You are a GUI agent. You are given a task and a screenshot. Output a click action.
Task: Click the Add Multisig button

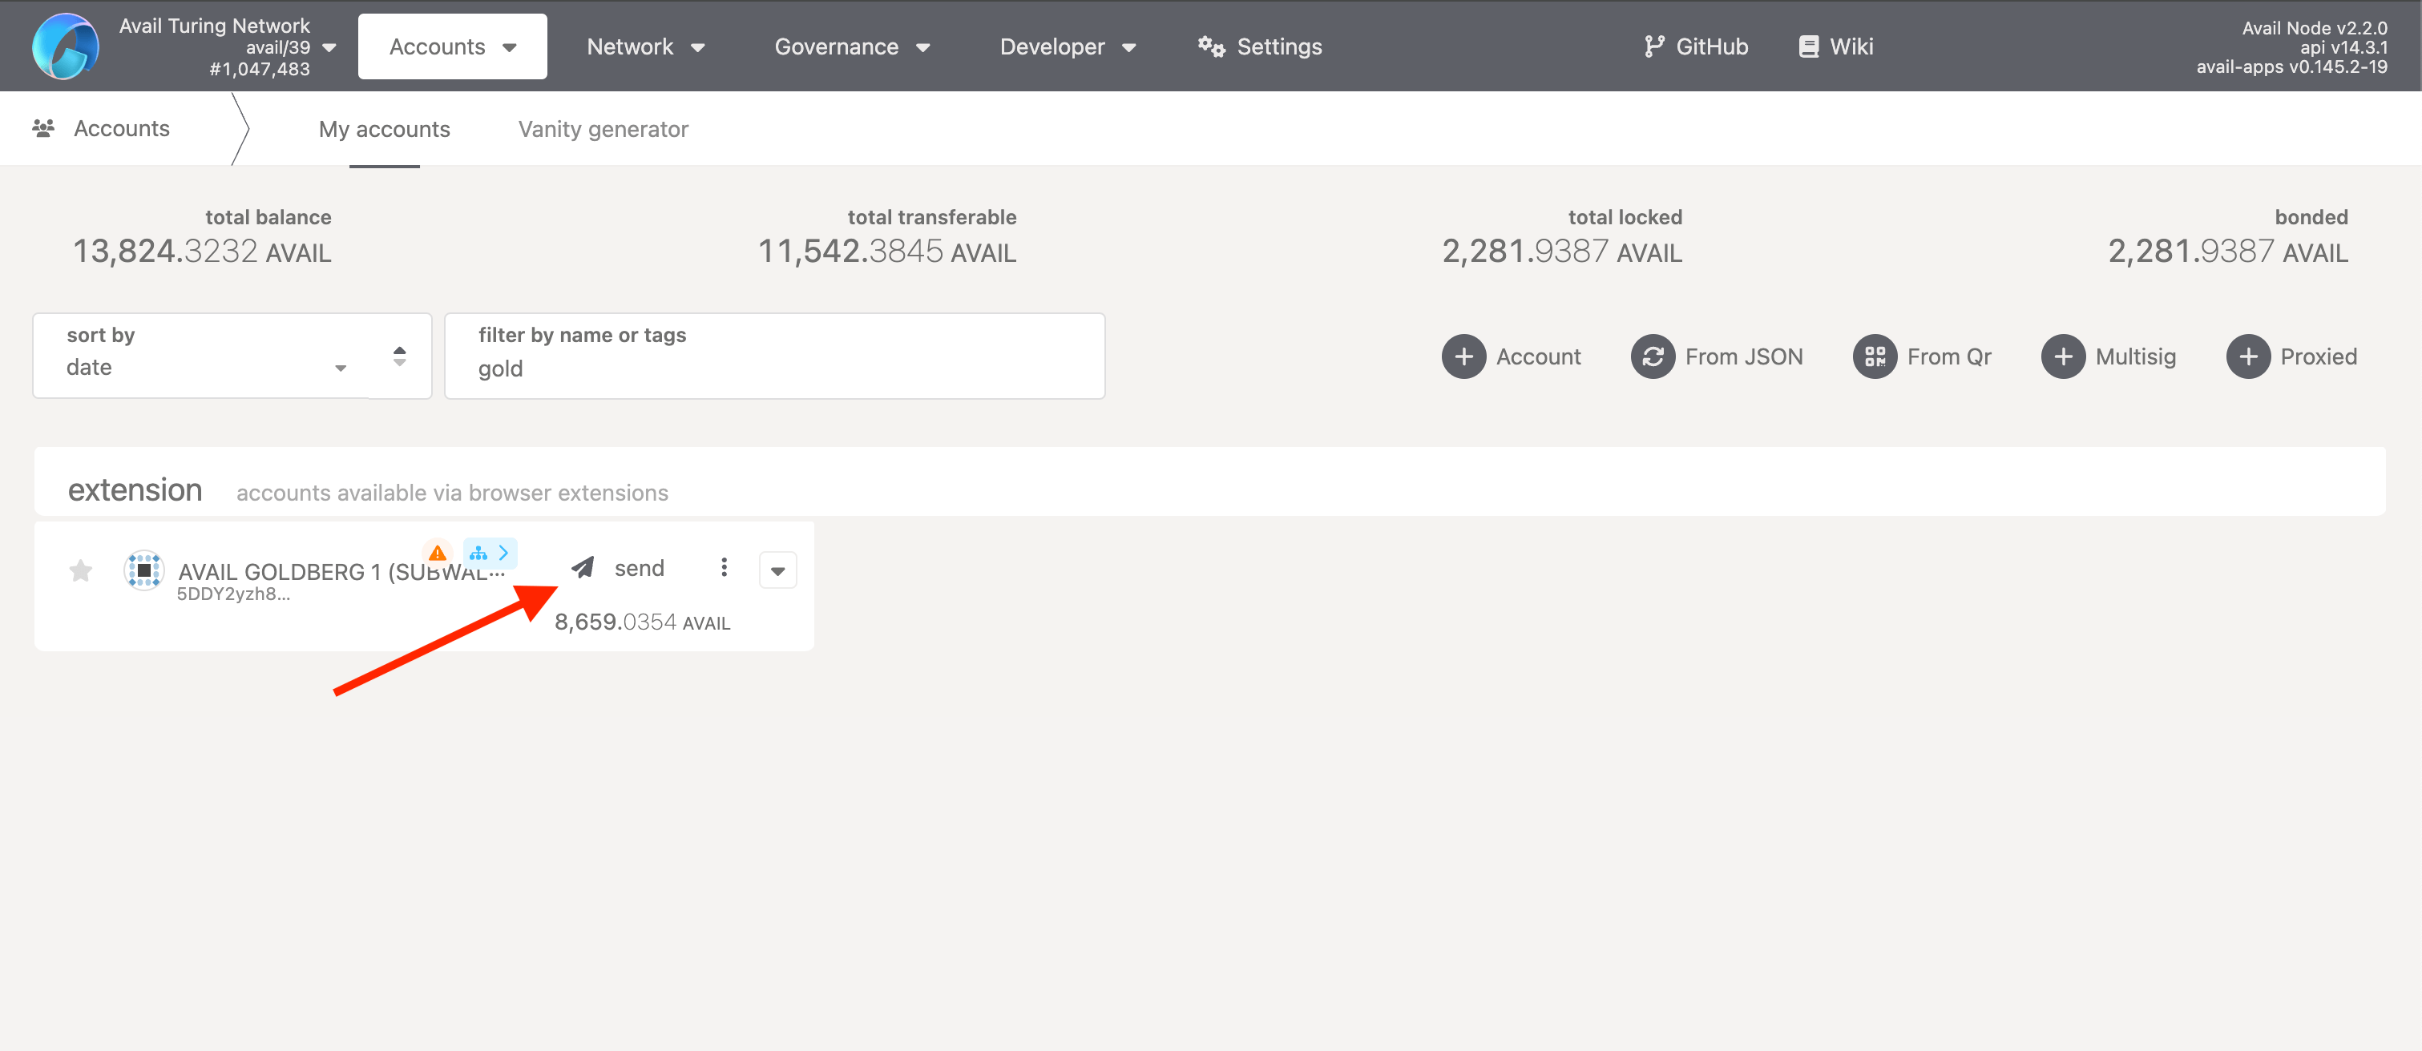pyautogui.click(x=2110, y=356)
